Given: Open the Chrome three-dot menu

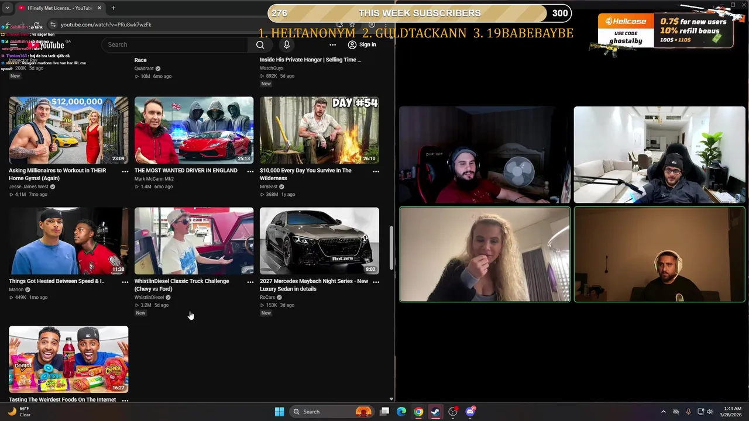Looking at the screenshot, I should [x=387, y=25].
